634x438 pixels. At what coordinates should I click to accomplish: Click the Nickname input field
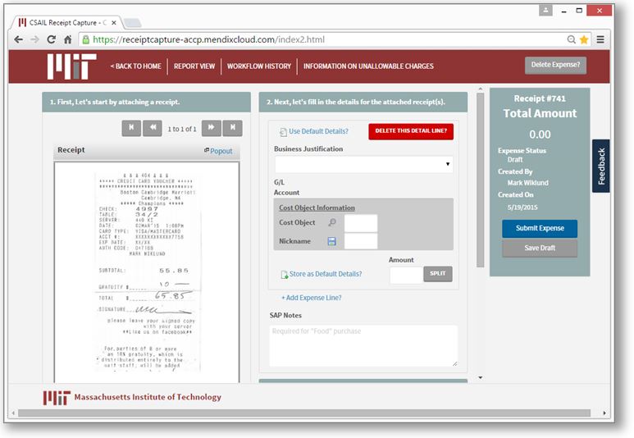[x=361, y=241]
